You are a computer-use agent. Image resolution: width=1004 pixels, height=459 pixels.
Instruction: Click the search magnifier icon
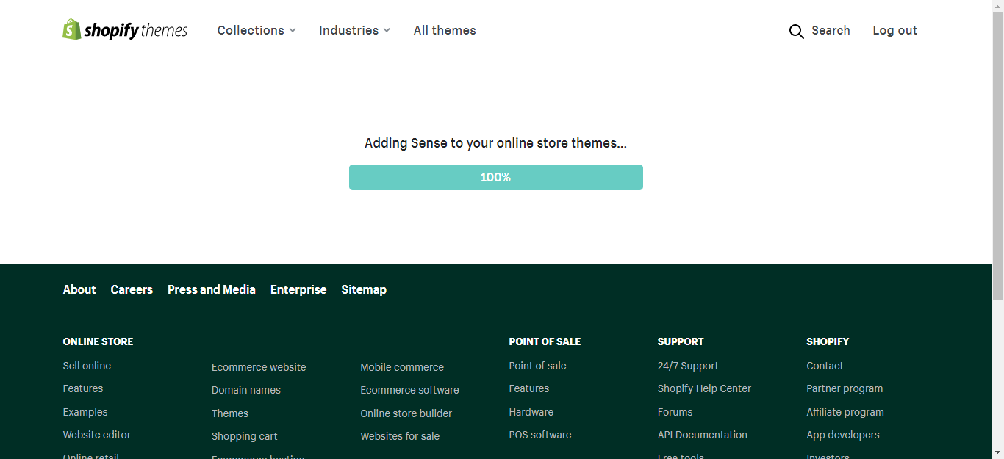[796, 31]
